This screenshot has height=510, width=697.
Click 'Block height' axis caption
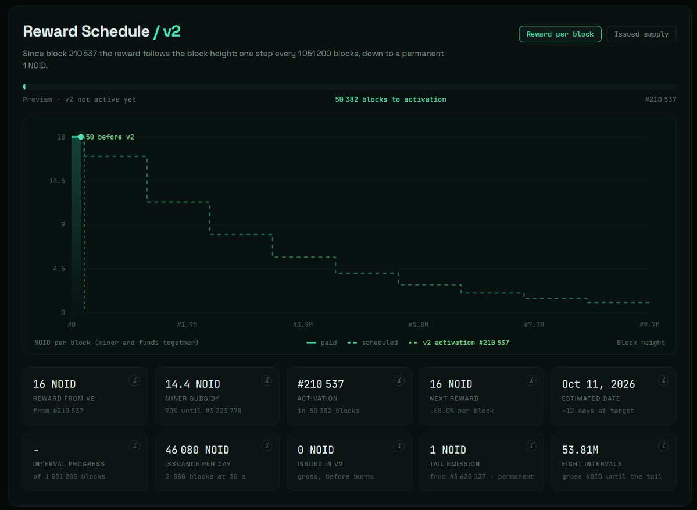click(641, 343)
